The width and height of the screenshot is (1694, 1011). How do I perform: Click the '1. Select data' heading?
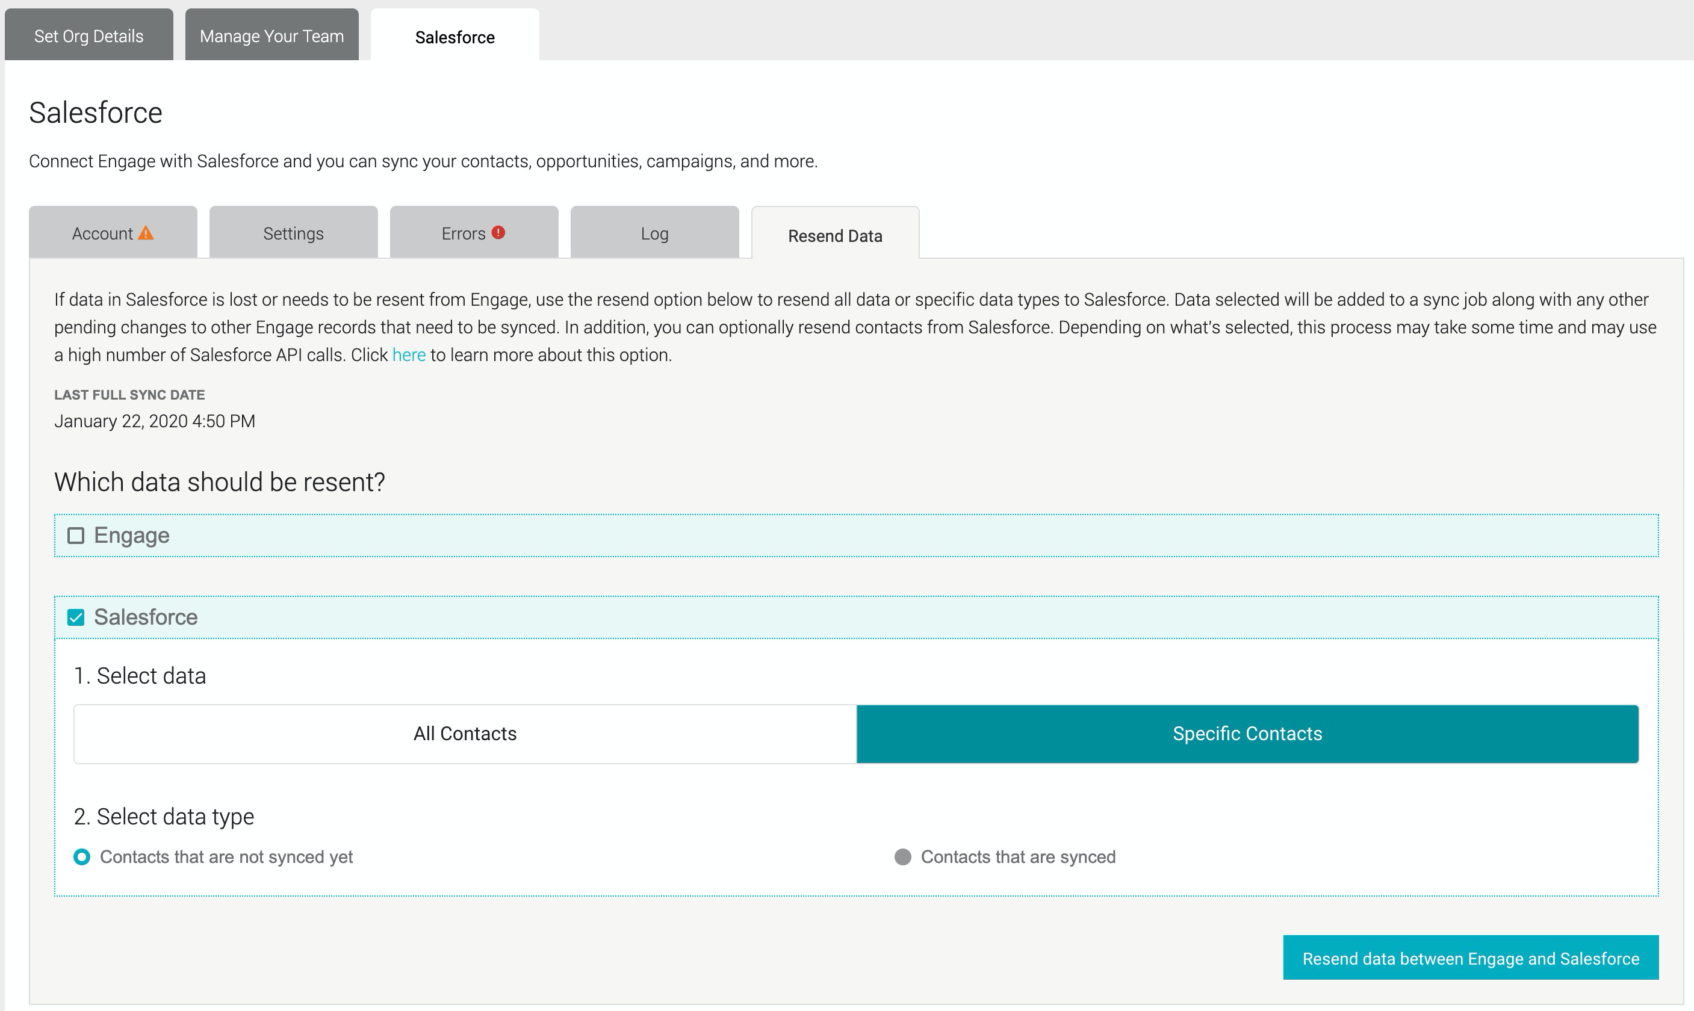140,676
